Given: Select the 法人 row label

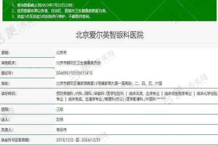Looking at the screenshot, I should [5, 119].
